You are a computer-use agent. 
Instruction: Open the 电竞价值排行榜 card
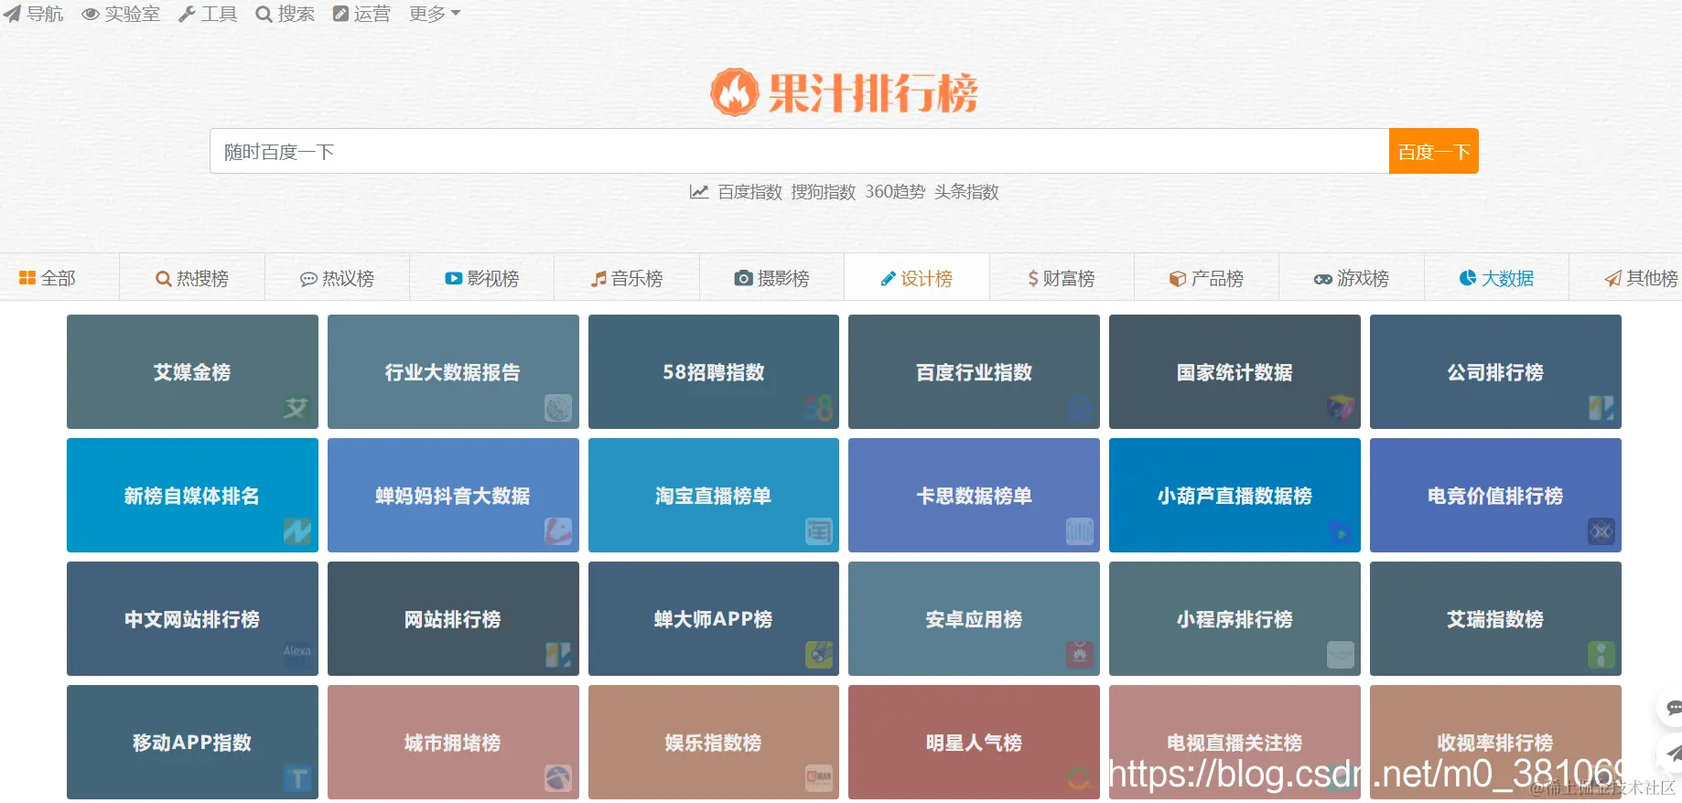pos(1495,495)
